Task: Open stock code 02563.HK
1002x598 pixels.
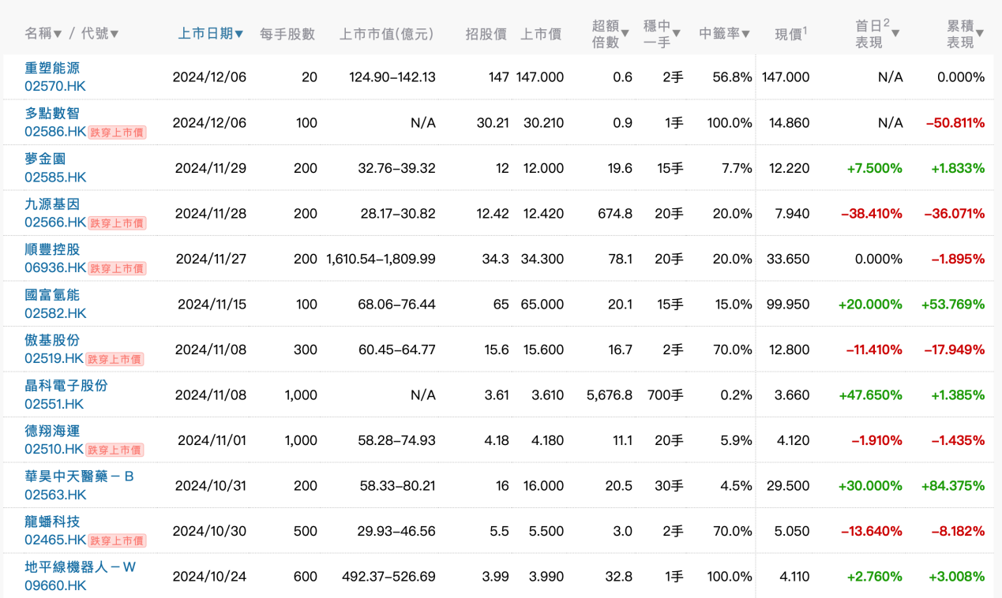Action: coord(55,495)
